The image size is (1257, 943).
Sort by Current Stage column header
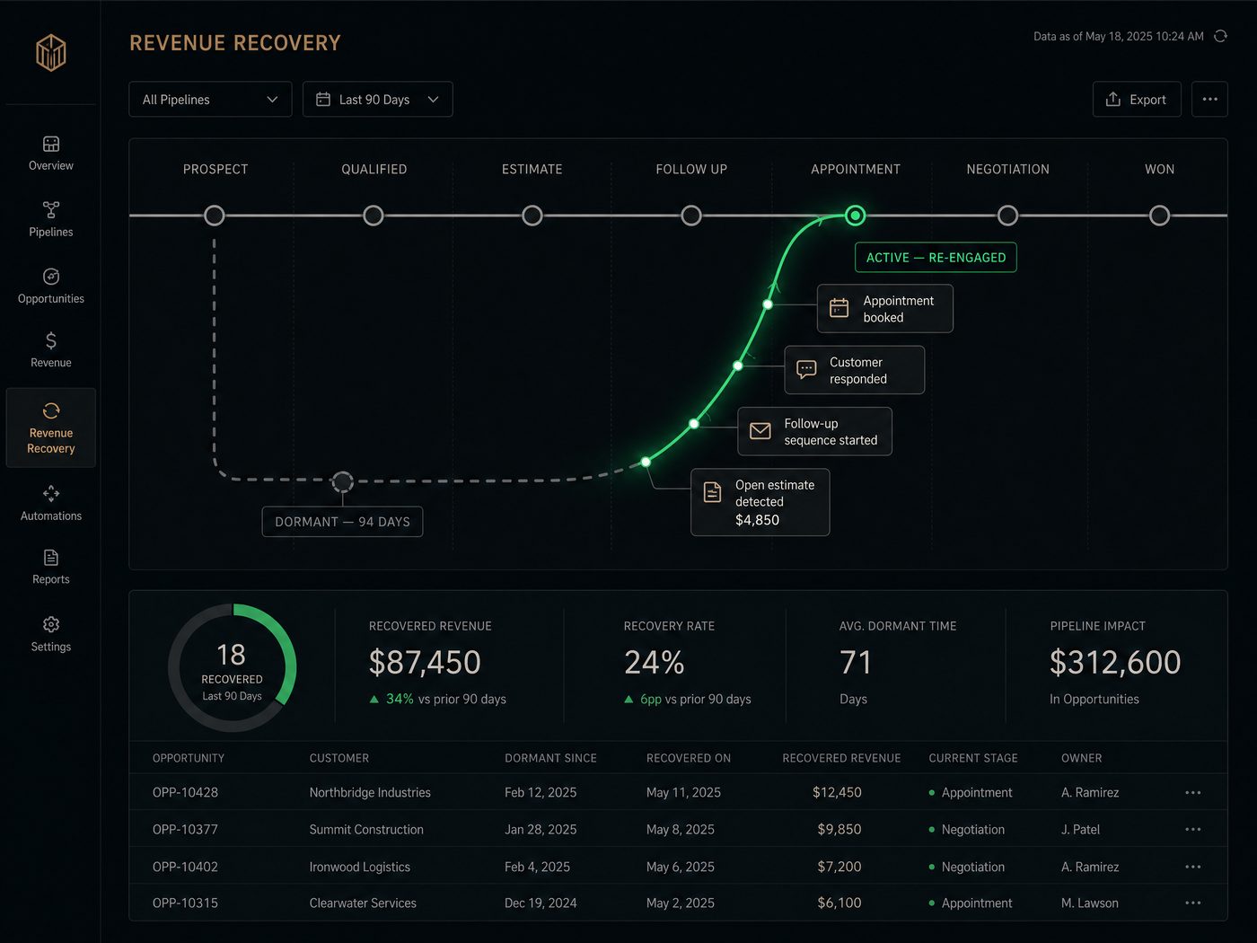point(973,758)
